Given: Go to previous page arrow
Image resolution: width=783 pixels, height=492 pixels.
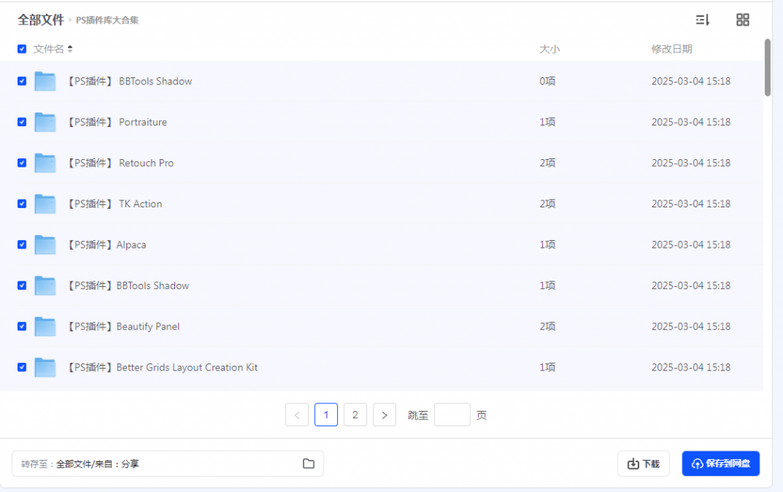Looking at the screenshot, I should (297, 415).
